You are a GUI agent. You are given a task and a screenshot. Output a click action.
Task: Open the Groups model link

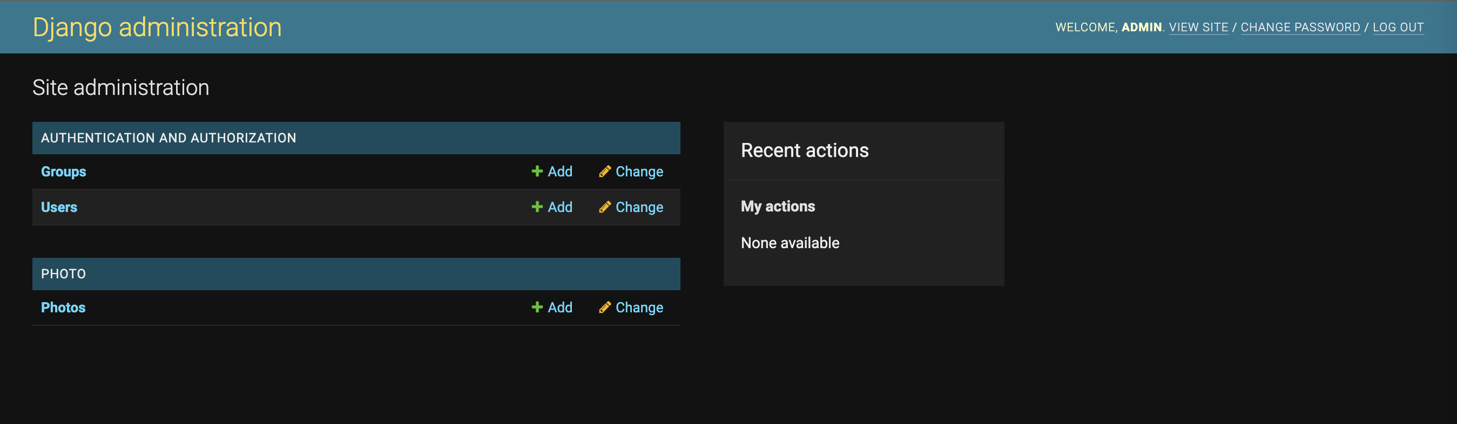(x=63, y=172)
